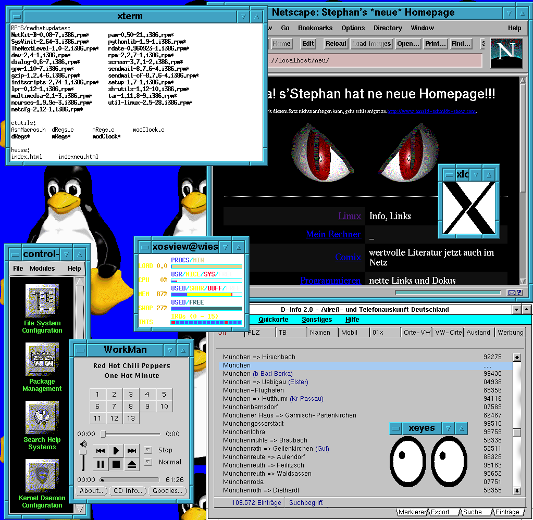Screen dimensions: 533x520
Task: Open the xosview window menu button
Action: 145,247
